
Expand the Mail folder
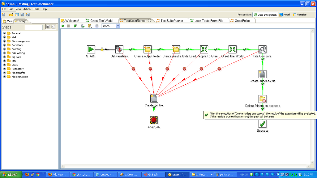(4, 37)
